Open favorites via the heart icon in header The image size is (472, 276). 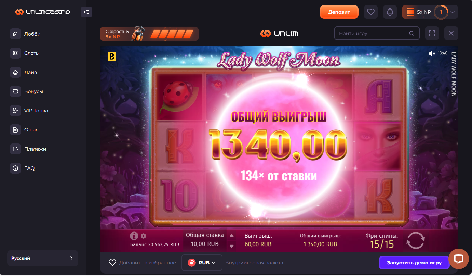click(x=371, y=12)
